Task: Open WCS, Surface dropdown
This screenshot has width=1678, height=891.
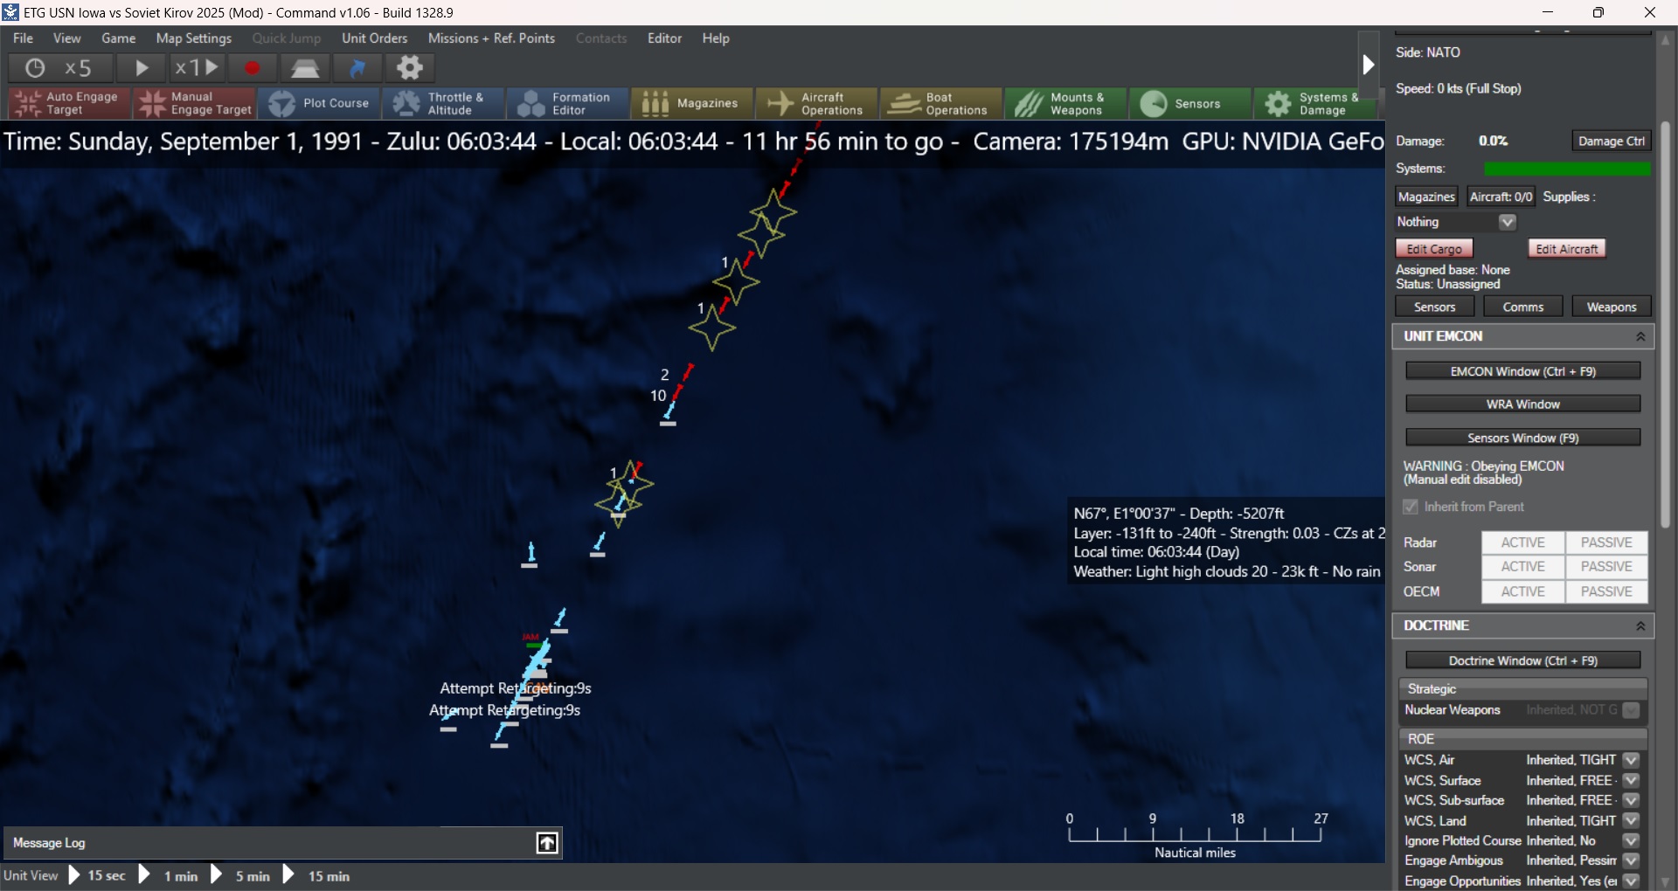Action: coord(1631,780)
